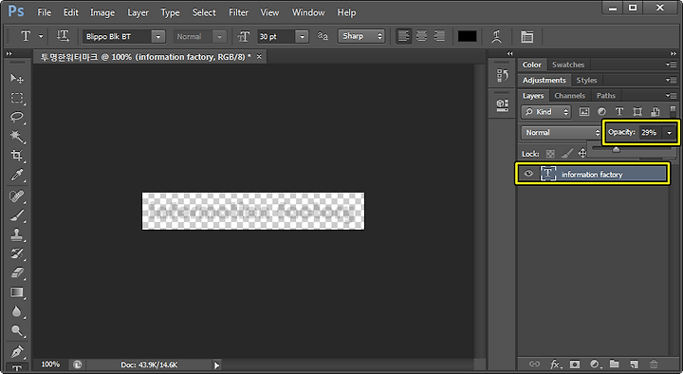Hide the information factory layer
The width and height of the screenshot is (683, 374).
pyautogui.click(x=528, y=174)
